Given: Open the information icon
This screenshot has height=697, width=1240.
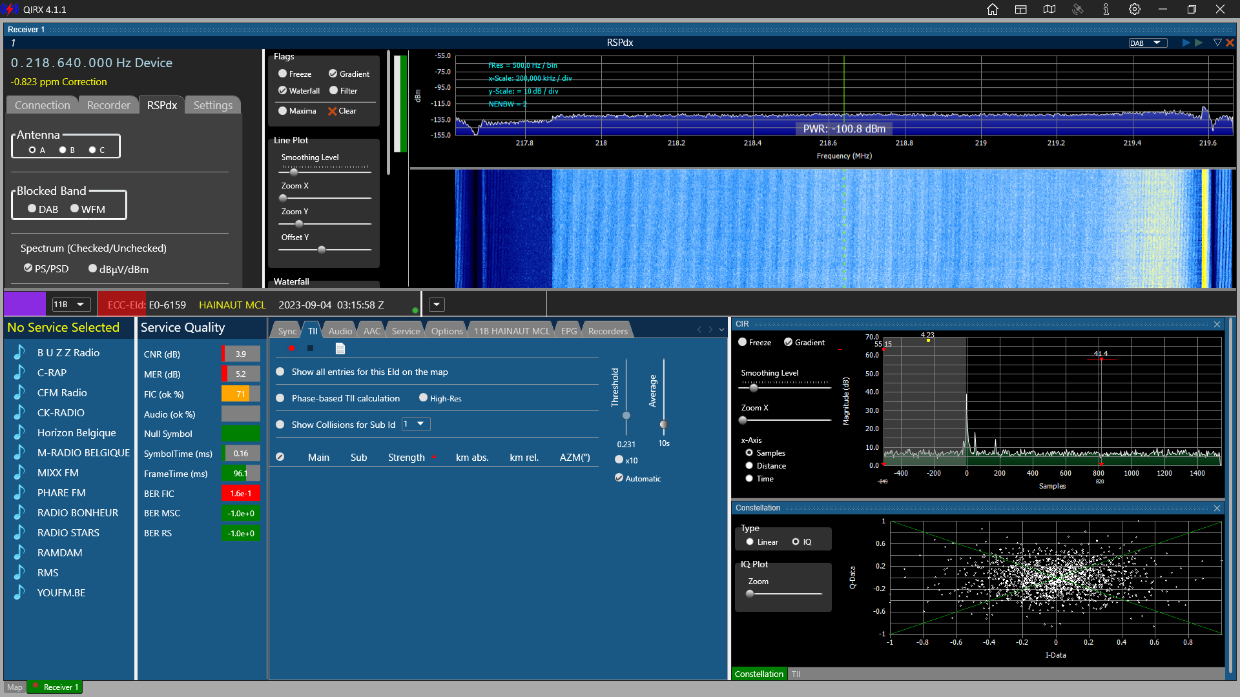Looking at the screenshot, I should 1106,10.
